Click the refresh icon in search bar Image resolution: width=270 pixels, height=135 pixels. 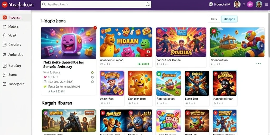click(x=148, y=4)
